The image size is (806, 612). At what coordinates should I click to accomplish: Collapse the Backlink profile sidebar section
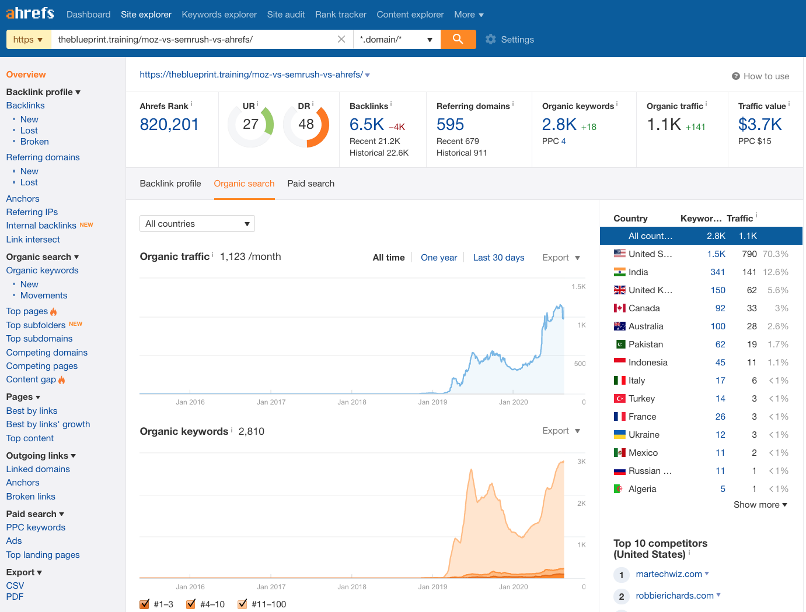click(x=43, y=92)
